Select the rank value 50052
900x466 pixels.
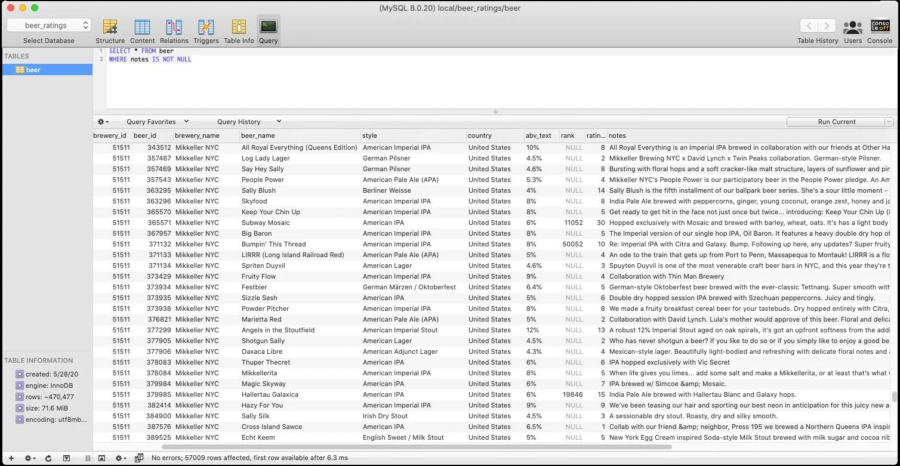click(x=572, y=244)
